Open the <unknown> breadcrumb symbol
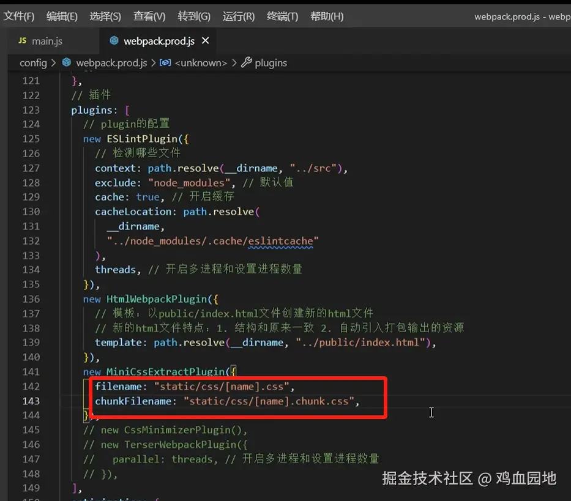 (201, 63)
